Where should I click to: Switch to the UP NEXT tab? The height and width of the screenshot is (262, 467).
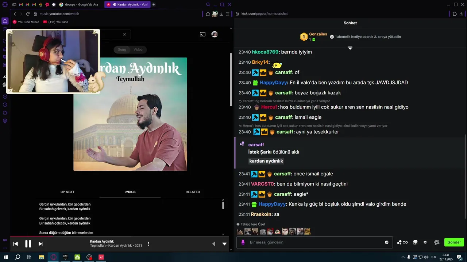pyautogui.click(x=67, y=192)
